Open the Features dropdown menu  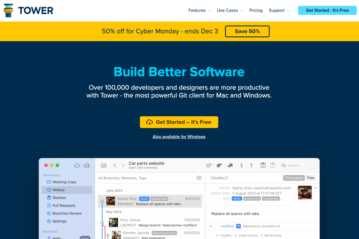[x=200, y=11]
